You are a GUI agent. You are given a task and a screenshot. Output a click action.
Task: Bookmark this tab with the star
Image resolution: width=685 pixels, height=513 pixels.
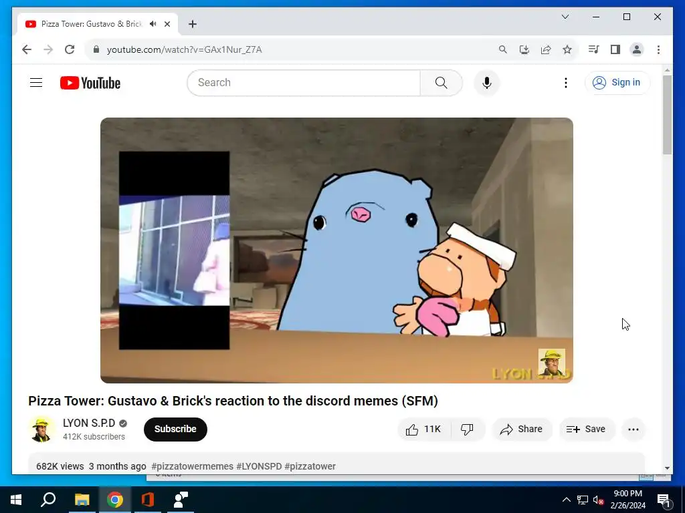tap(567, 49)
